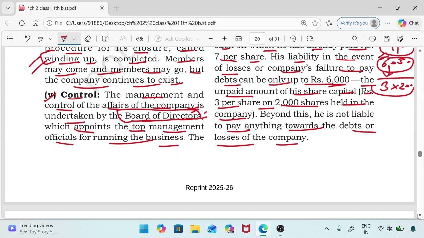This screenshot has height=238, width=424.
Task: Open the Windows Start menu
Action: click(x=144, y=229)
